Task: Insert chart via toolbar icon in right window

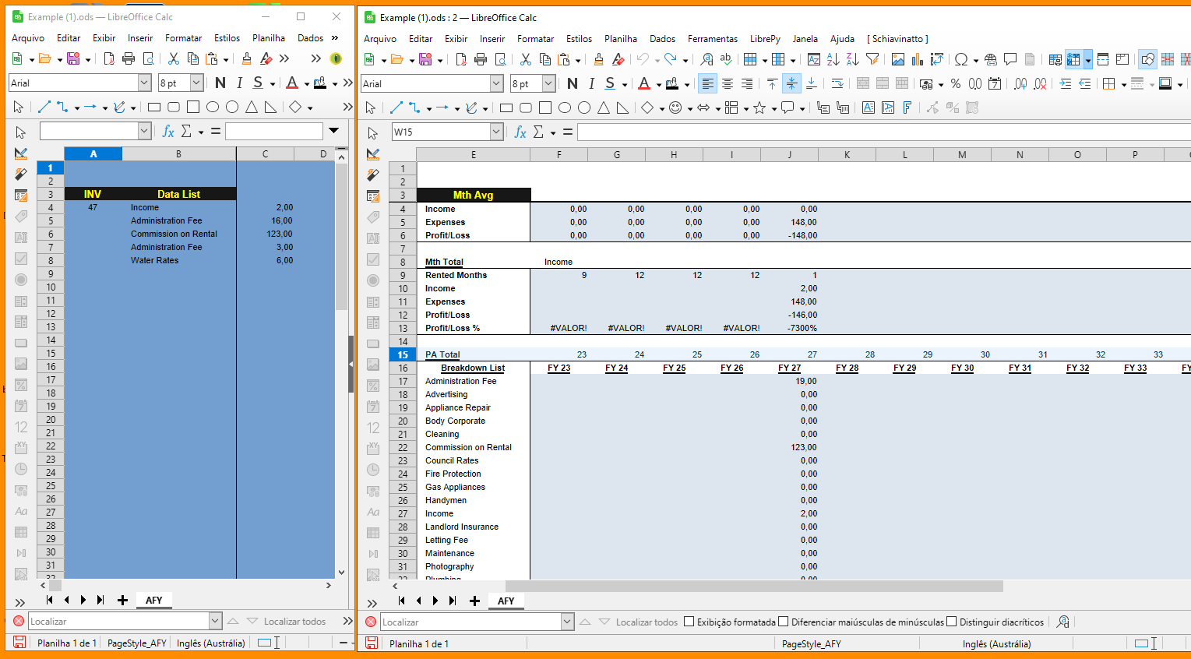Action: [917, 59]
